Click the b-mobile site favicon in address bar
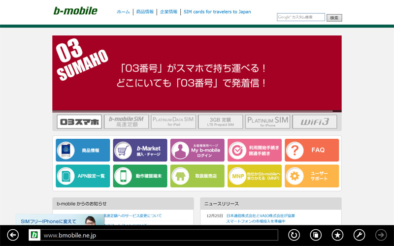This screenshot has width=394, height=246. click(34, 235)
